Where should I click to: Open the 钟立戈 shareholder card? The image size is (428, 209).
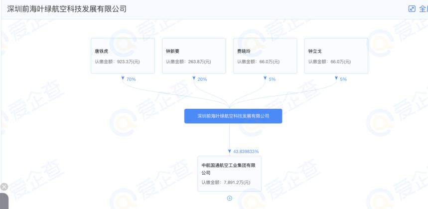point(336,56)
